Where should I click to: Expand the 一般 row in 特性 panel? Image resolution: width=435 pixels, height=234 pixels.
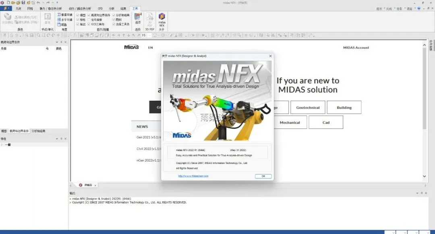click(x=2, y=145)
